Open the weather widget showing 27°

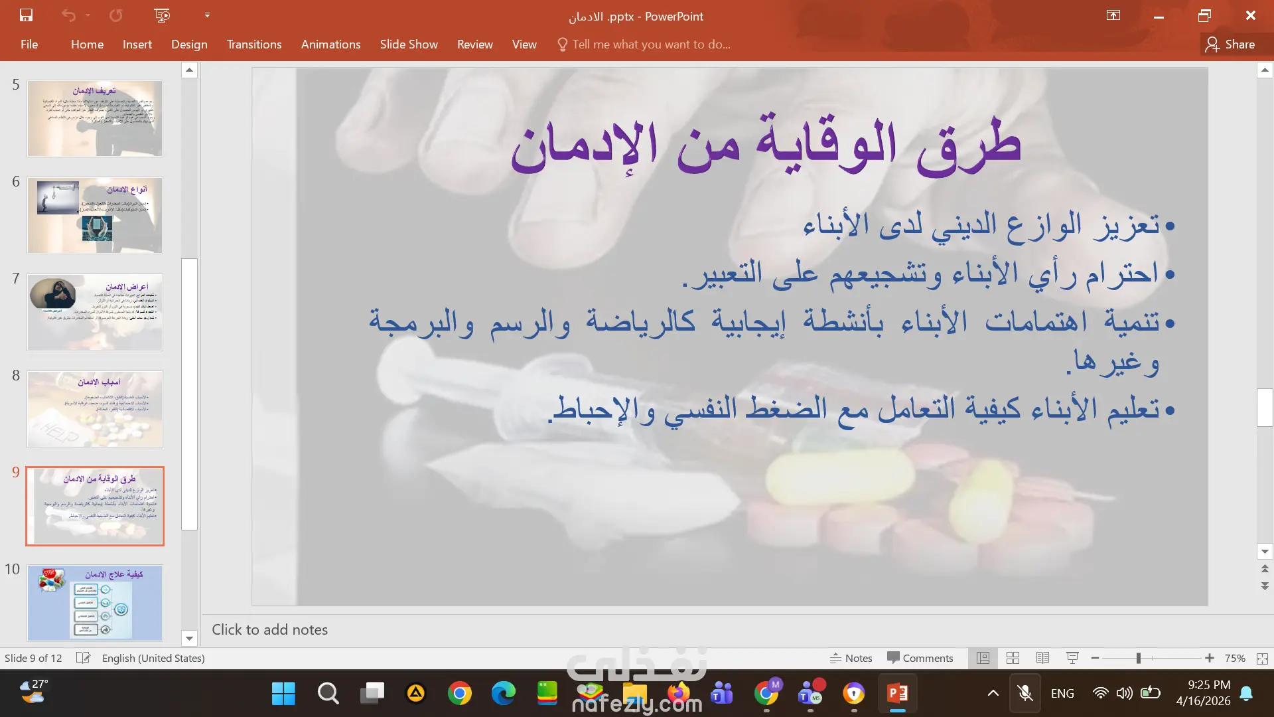pos(34,692)
